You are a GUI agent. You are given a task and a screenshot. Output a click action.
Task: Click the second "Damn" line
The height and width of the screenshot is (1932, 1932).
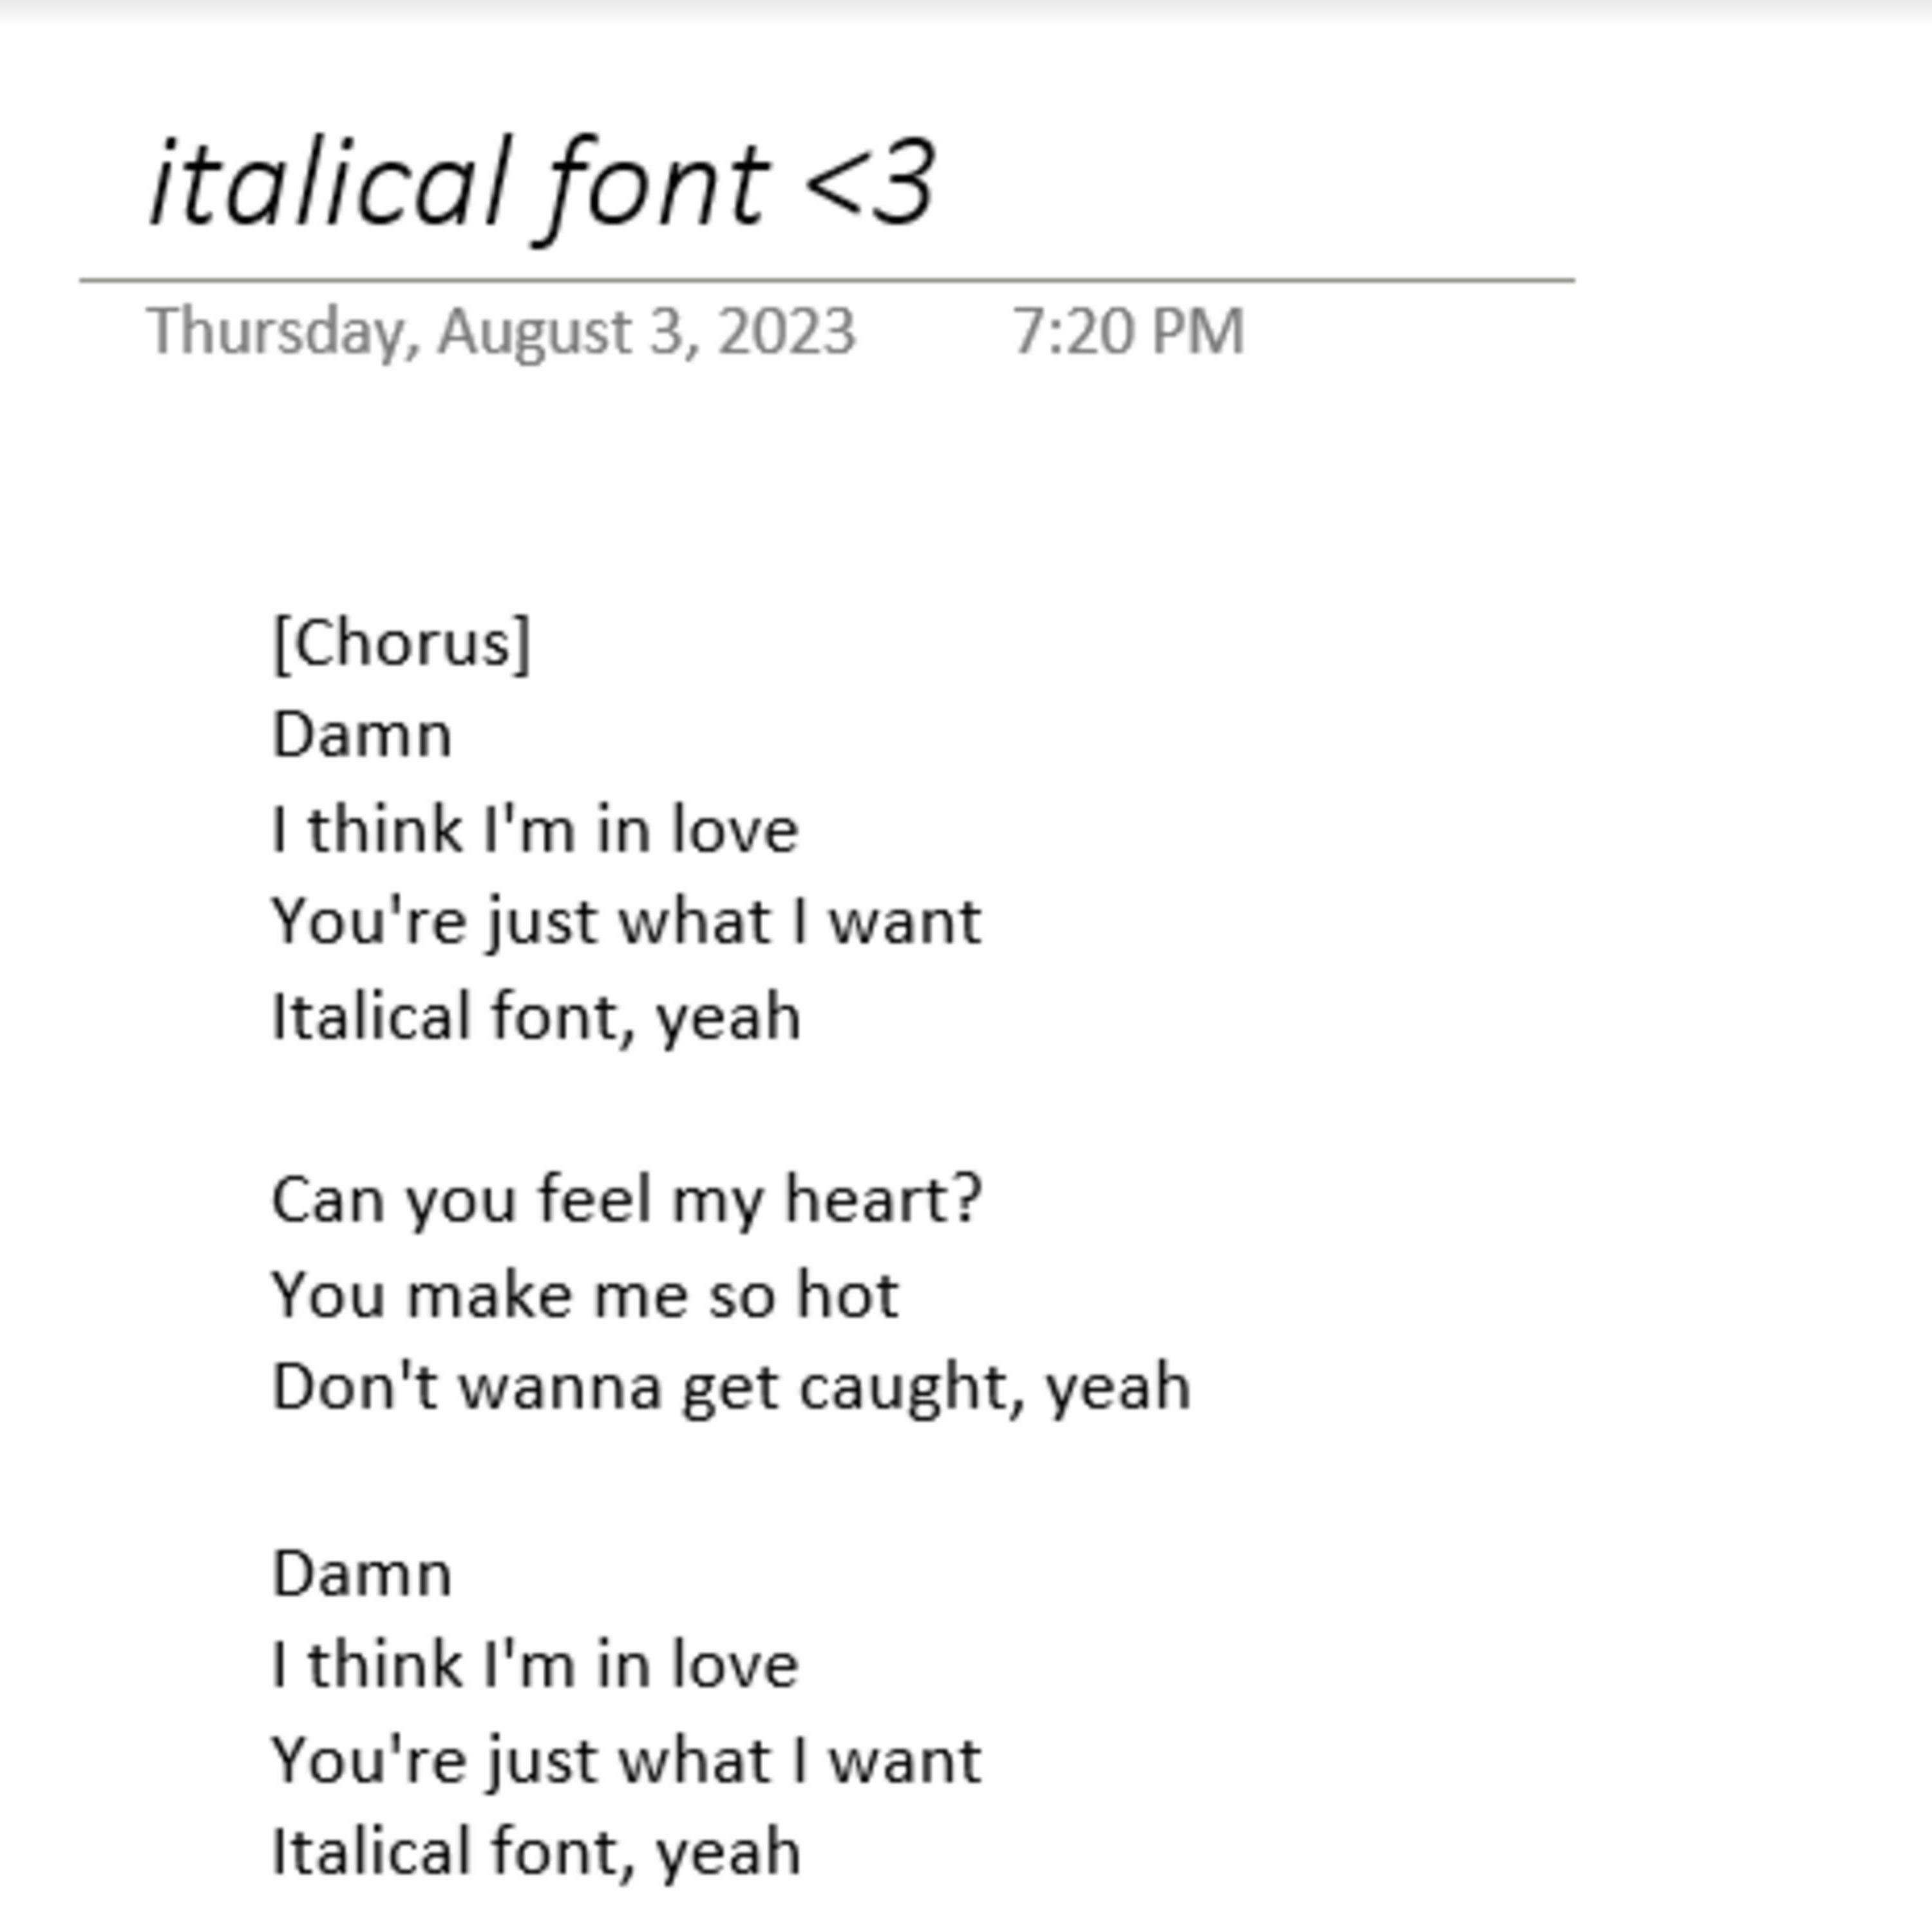point(361,1574)
